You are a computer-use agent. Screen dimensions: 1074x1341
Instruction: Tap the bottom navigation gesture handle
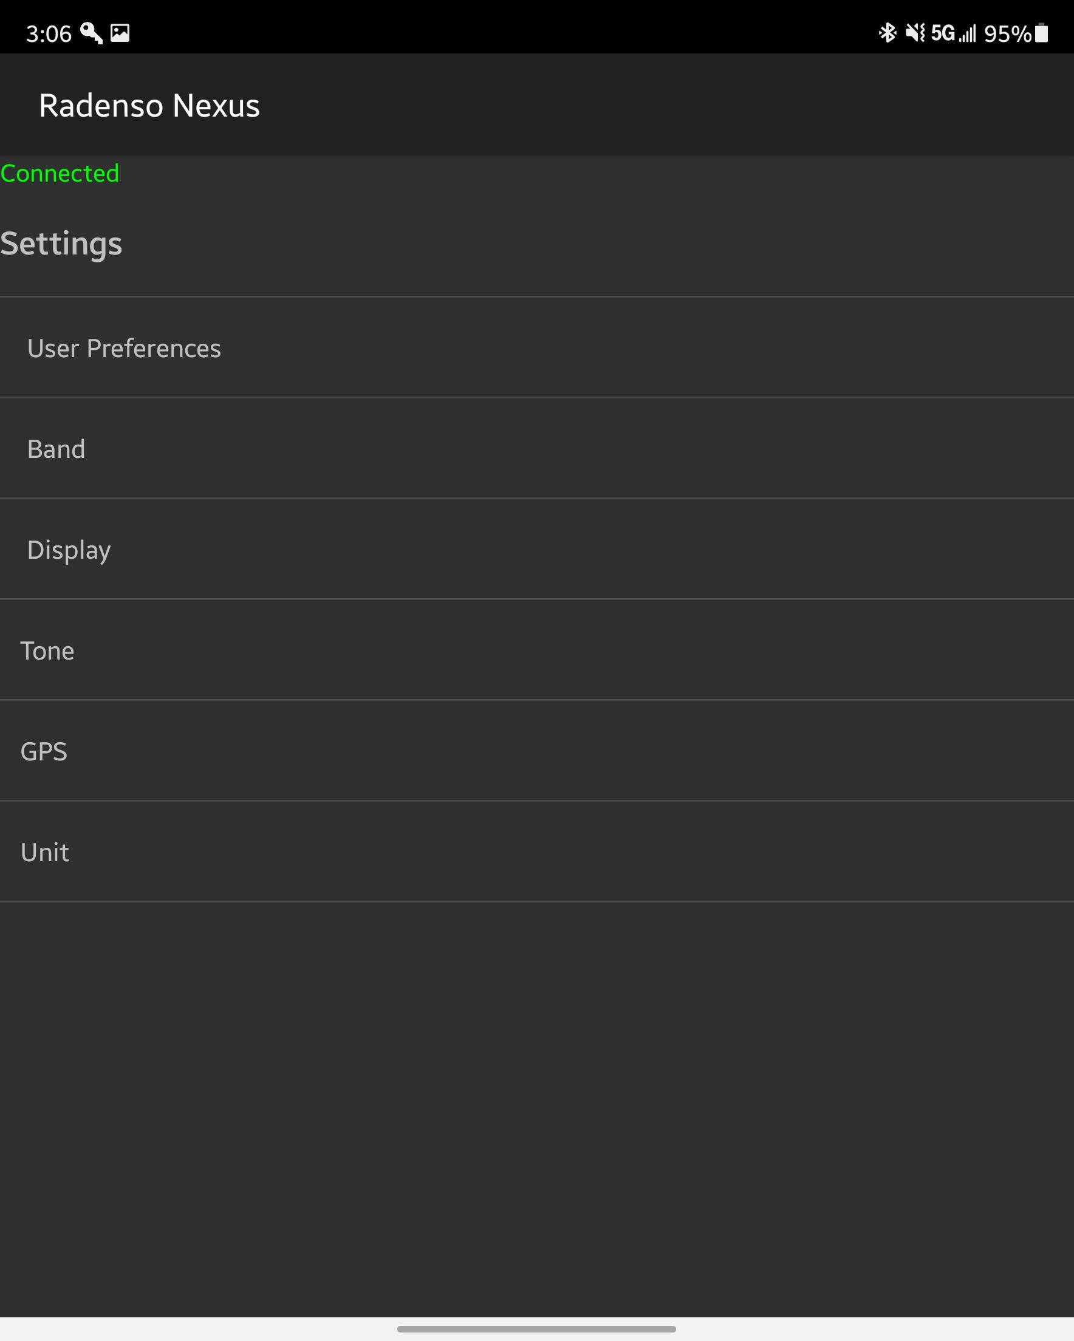[536, 1329]
